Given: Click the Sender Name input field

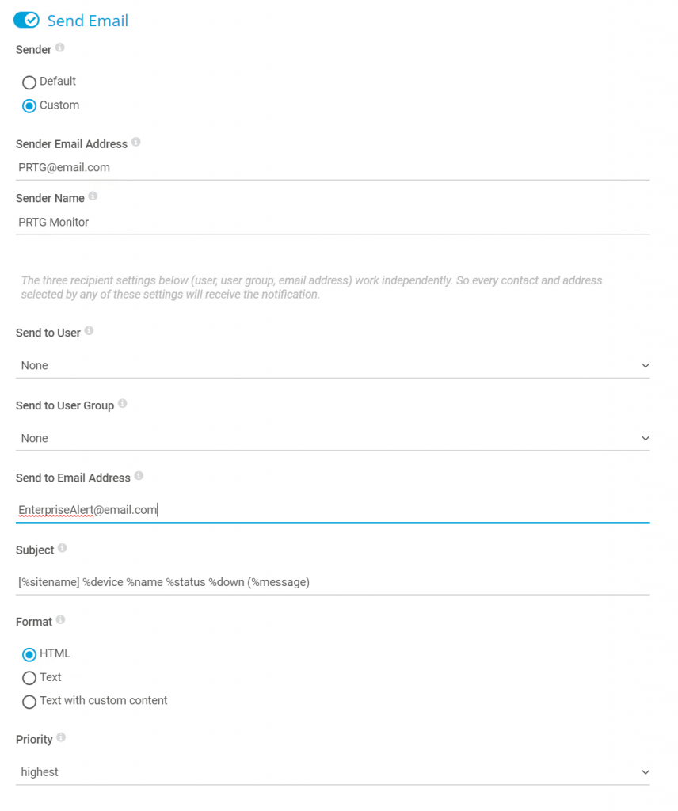Looking at the screenshot, I should (333, 223).
